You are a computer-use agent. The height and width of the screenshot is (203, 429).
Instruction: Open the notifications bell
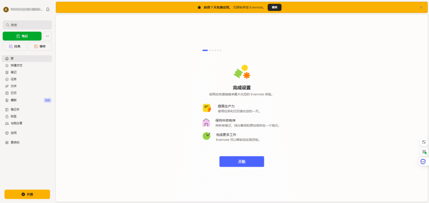coord(48,9)
